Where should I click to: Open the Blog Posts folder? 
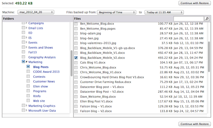click(x=41, y=67)
